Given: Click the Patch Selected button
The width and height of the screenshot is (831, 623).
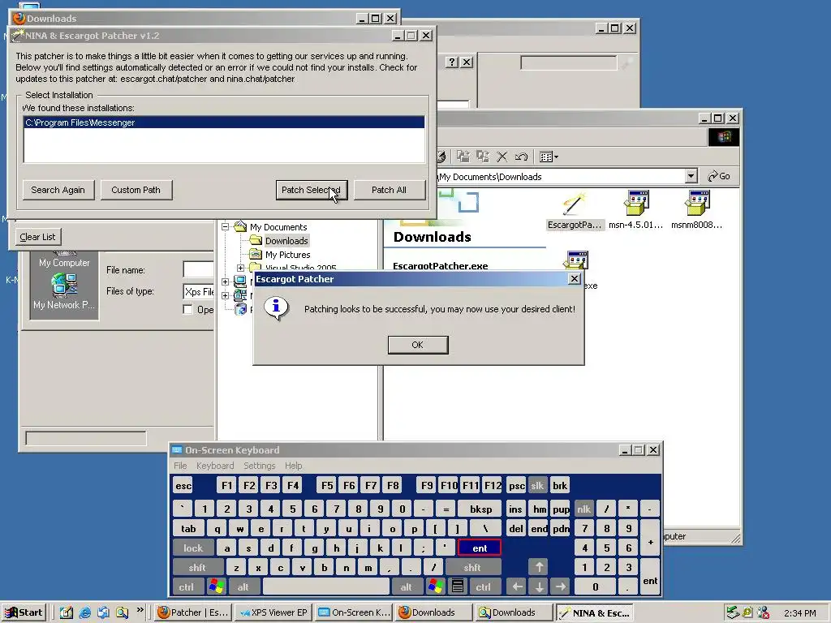Looking at the screenshot, I should 311,190.
